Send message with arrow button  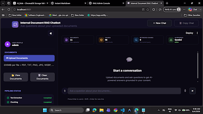tap(193, 91)
